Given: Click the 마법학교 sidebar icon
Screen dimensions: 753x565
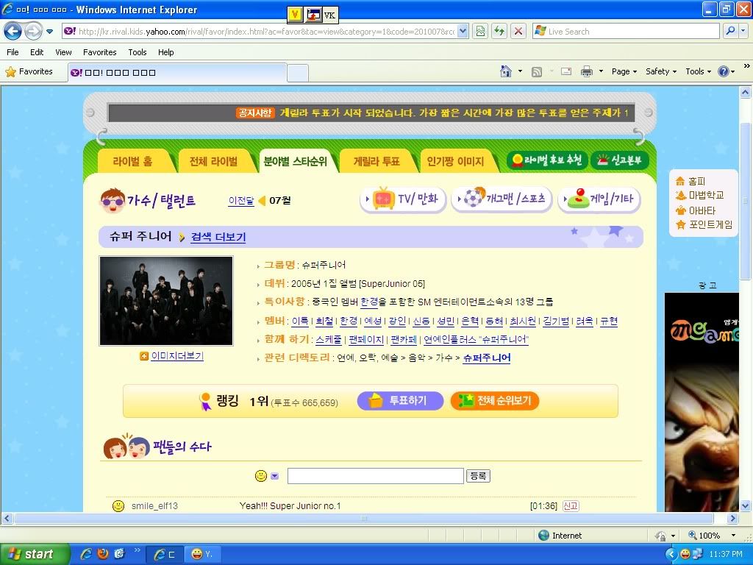Looking at the screenshot, I should pyautogui.click(x=680, y=195).
